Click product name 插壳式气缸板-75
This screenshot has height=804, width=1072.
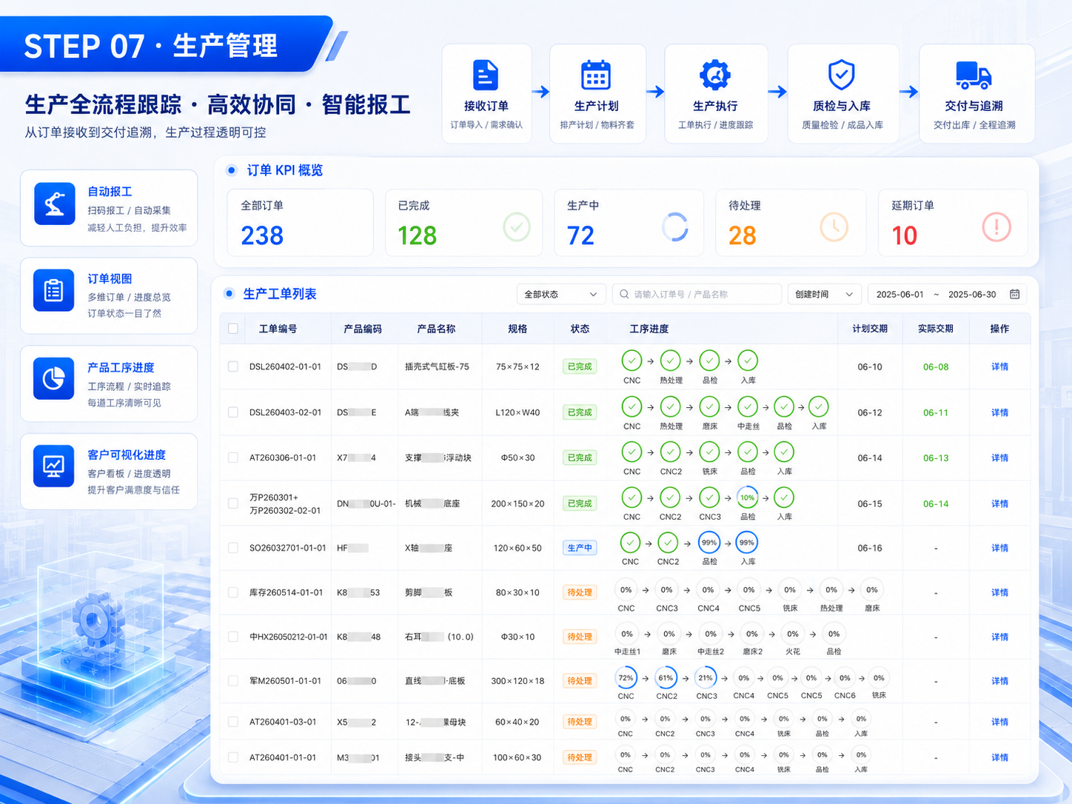click(x=437, y=366)
